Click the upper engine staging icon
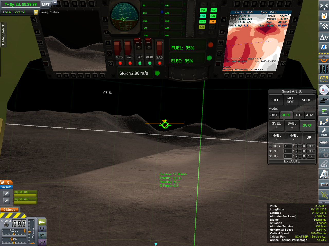 click(6, 193)
